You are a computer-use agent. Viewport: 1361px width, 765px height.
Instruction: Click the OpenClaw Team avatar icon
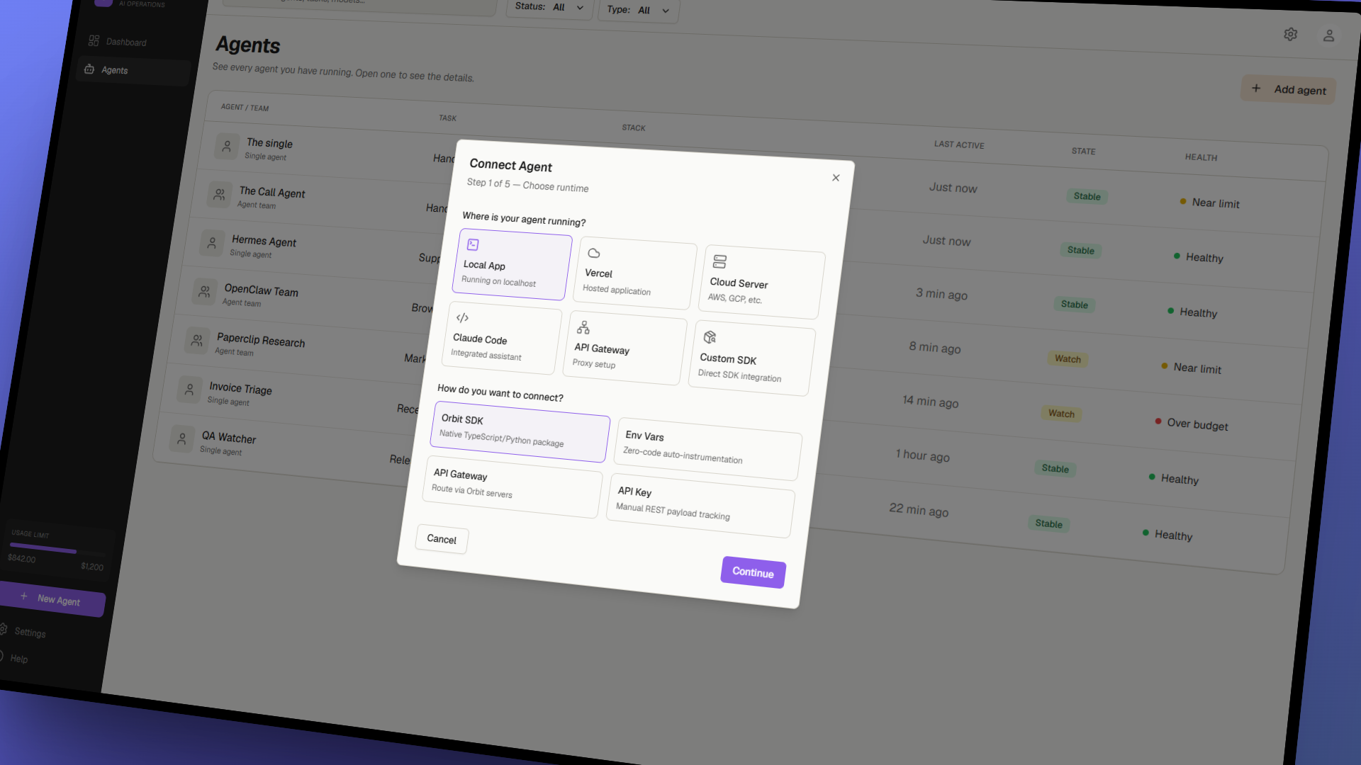pyautogui.click(x=204, y=291)
